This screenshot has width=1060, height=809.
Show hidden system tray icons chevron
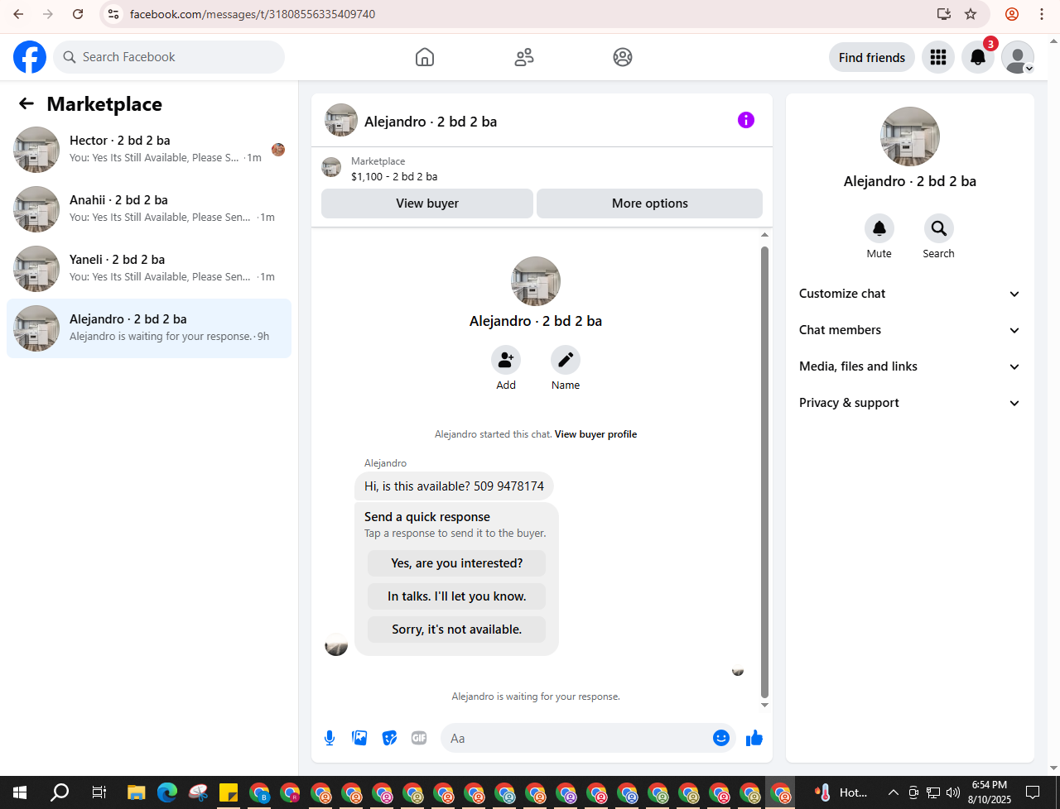click(893, 792)
